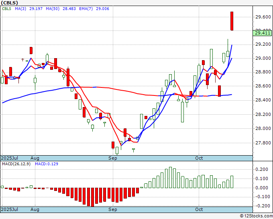273x219 pixels.
Task: Click the red candlestick at late-July high
Action: [x=31, y=51]
